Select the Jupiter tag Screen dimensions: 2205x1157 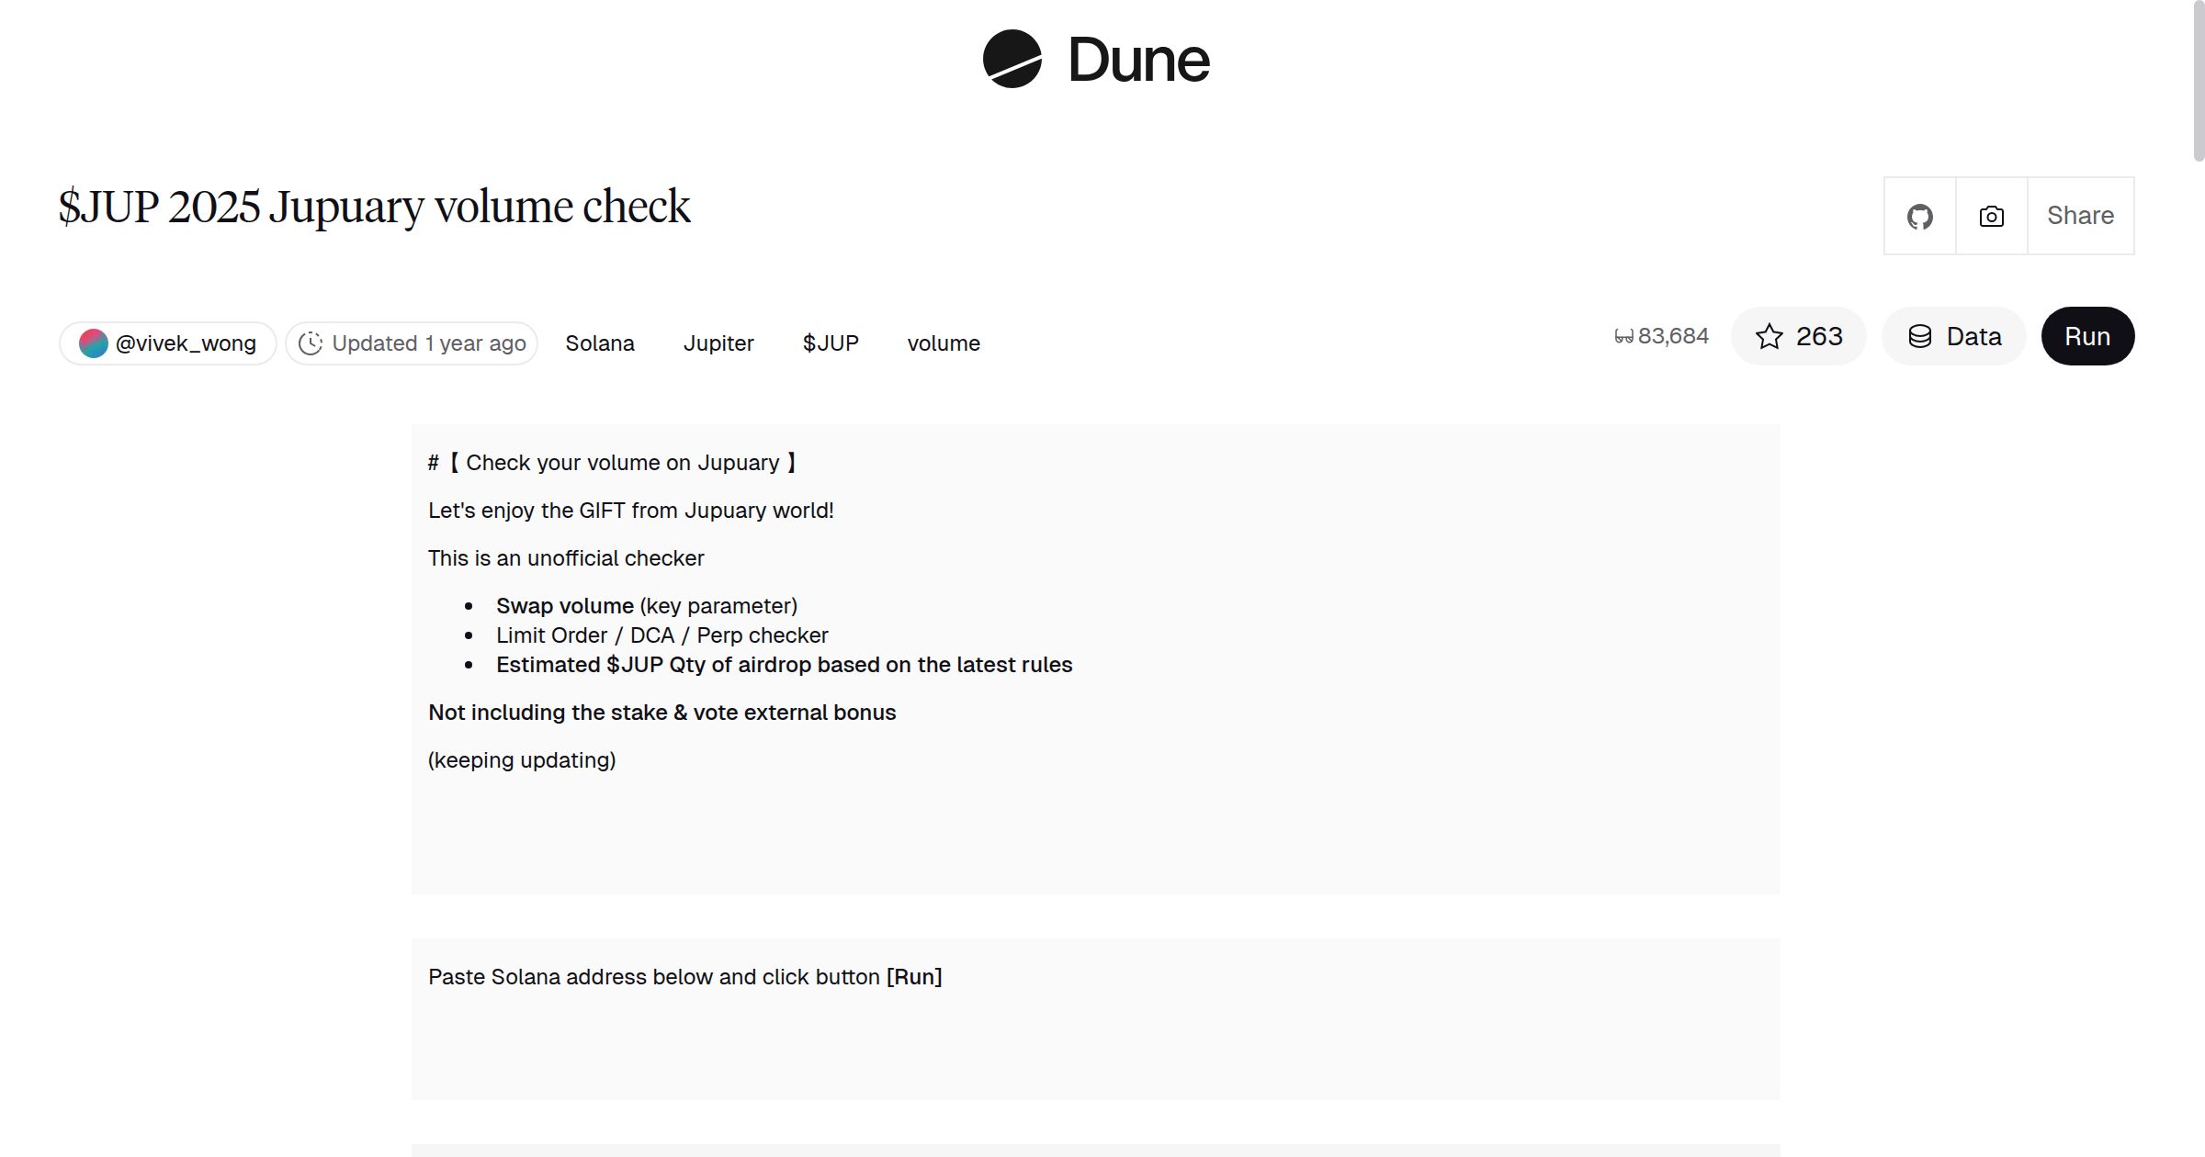718,343
